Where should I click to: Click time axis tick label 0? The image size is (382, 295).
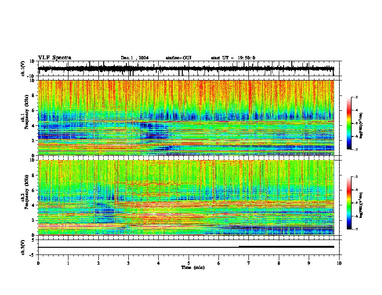[38, 263]
